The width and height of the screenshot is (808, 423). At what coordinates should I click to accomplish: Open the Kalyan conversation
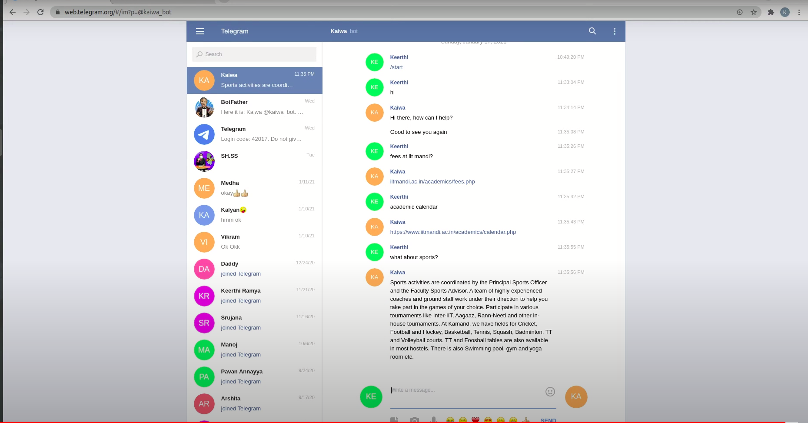pos(254,215)
